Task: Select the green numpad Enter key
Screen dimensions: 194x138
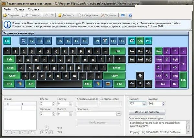Action: [x=183, y=80]
